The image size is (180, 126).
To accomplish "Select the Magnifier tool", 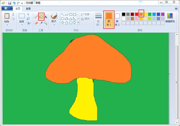I will (46, 23).
